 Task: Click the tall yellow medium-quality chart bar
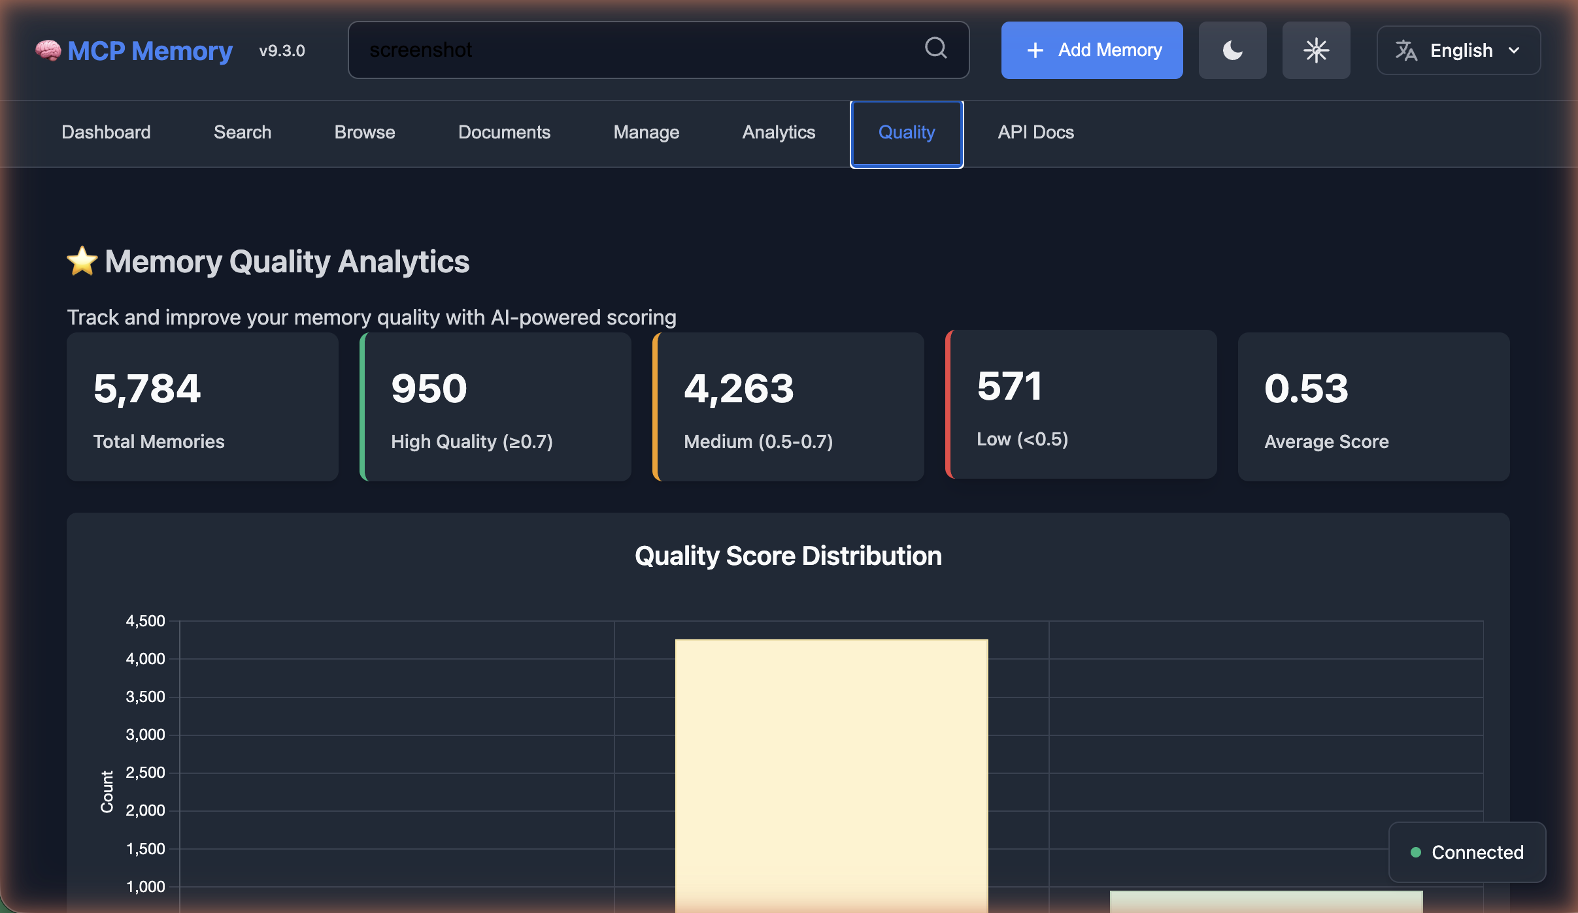(x=831, y=771)
